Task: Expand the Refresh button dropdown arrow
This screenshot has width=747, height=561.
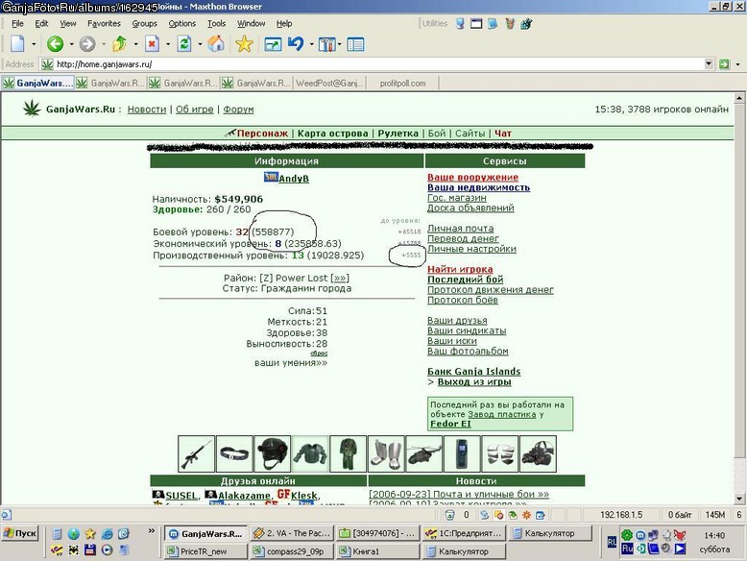Action: pyautogui.click(x=200, y=44)
